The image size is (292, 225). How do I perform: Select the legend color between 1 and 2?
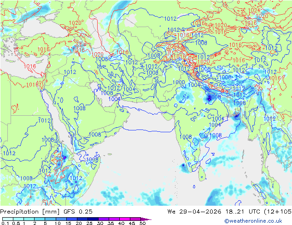[x=29, y=219]
